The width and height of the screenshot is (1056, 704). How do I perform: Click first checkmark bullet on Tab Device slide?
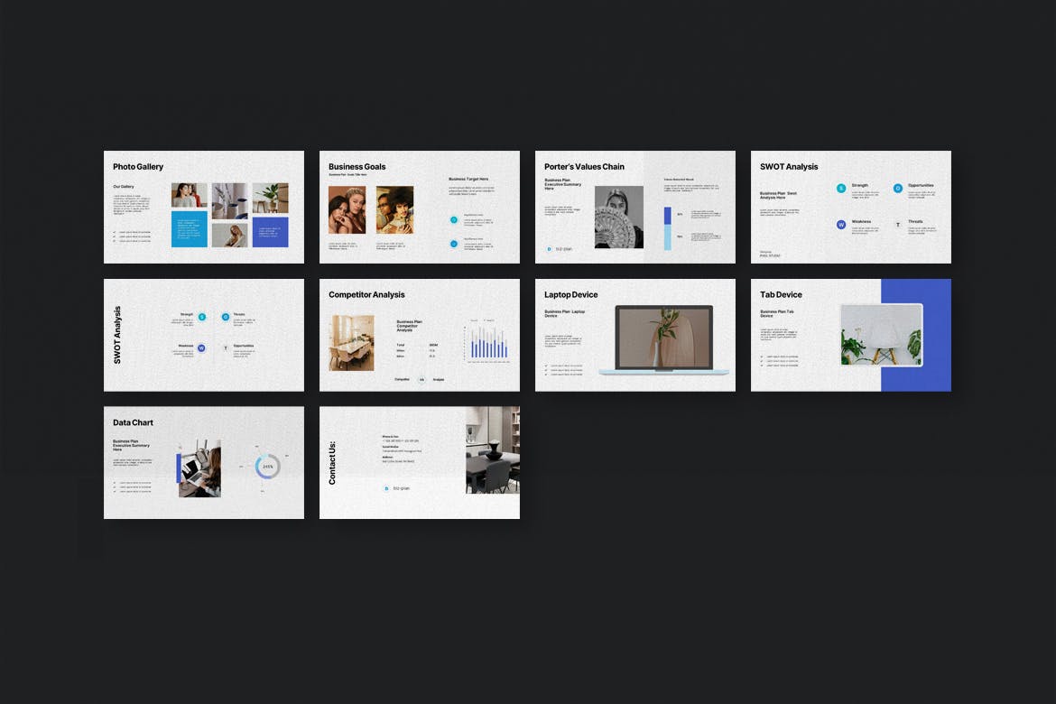762,357
